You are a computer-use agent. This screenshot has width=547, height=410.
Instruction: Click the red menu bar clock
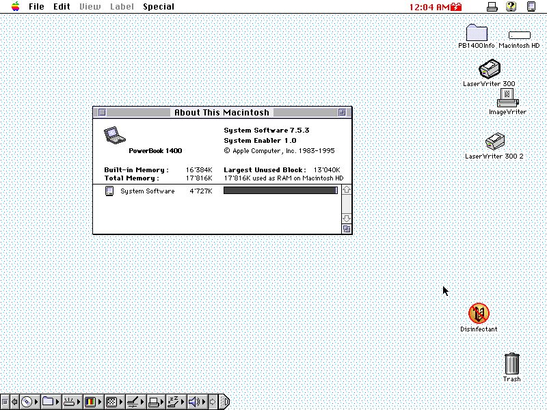pos(429,7)
